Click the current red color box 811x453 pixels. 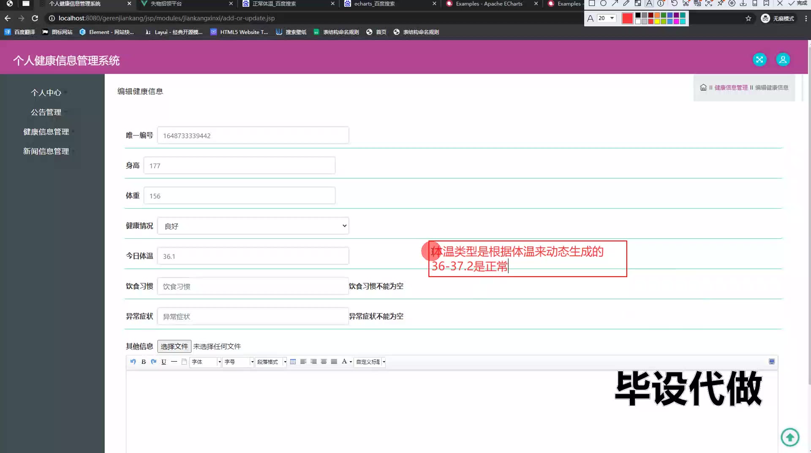coord(627,18)
